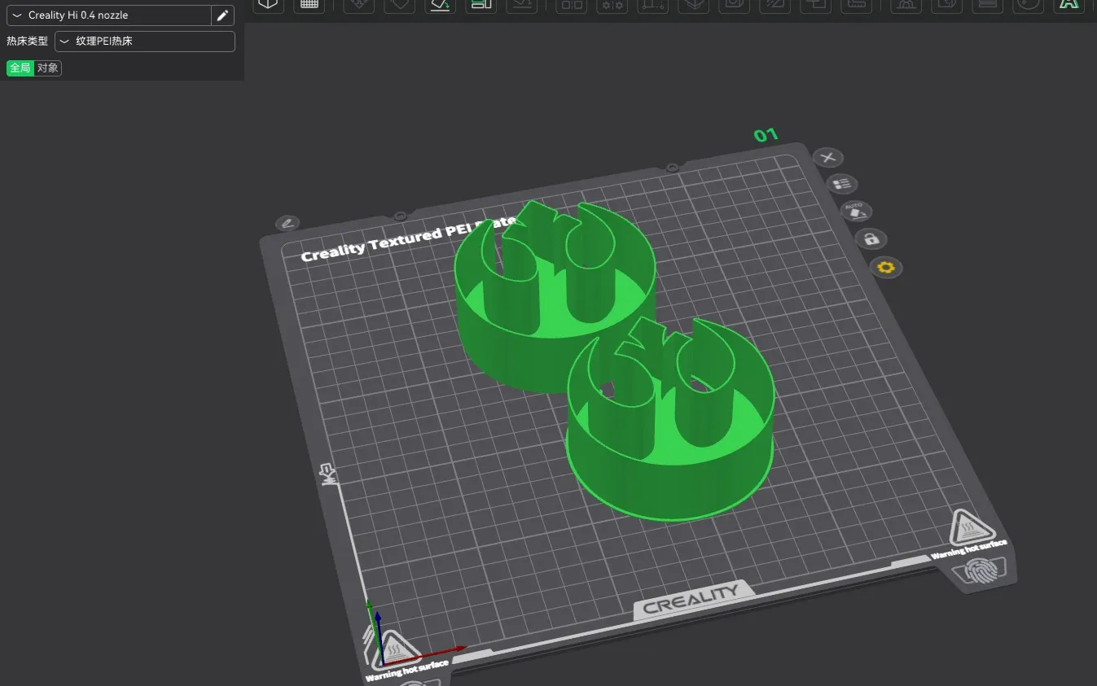Expand the 纹理PEI热床 bed type dropdown
Viewport: 1097px width, 686px height.
[x=145, y=41]
